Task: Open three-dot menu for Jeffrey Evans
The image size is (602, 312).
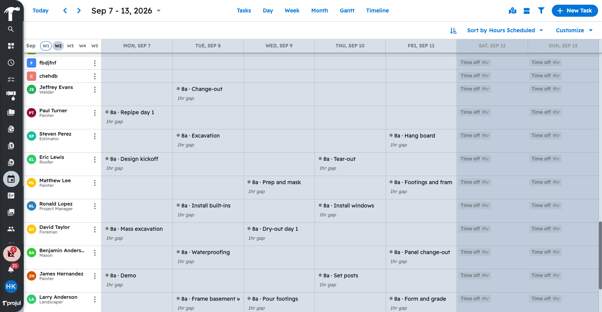Action: click(x=95, y=90)
